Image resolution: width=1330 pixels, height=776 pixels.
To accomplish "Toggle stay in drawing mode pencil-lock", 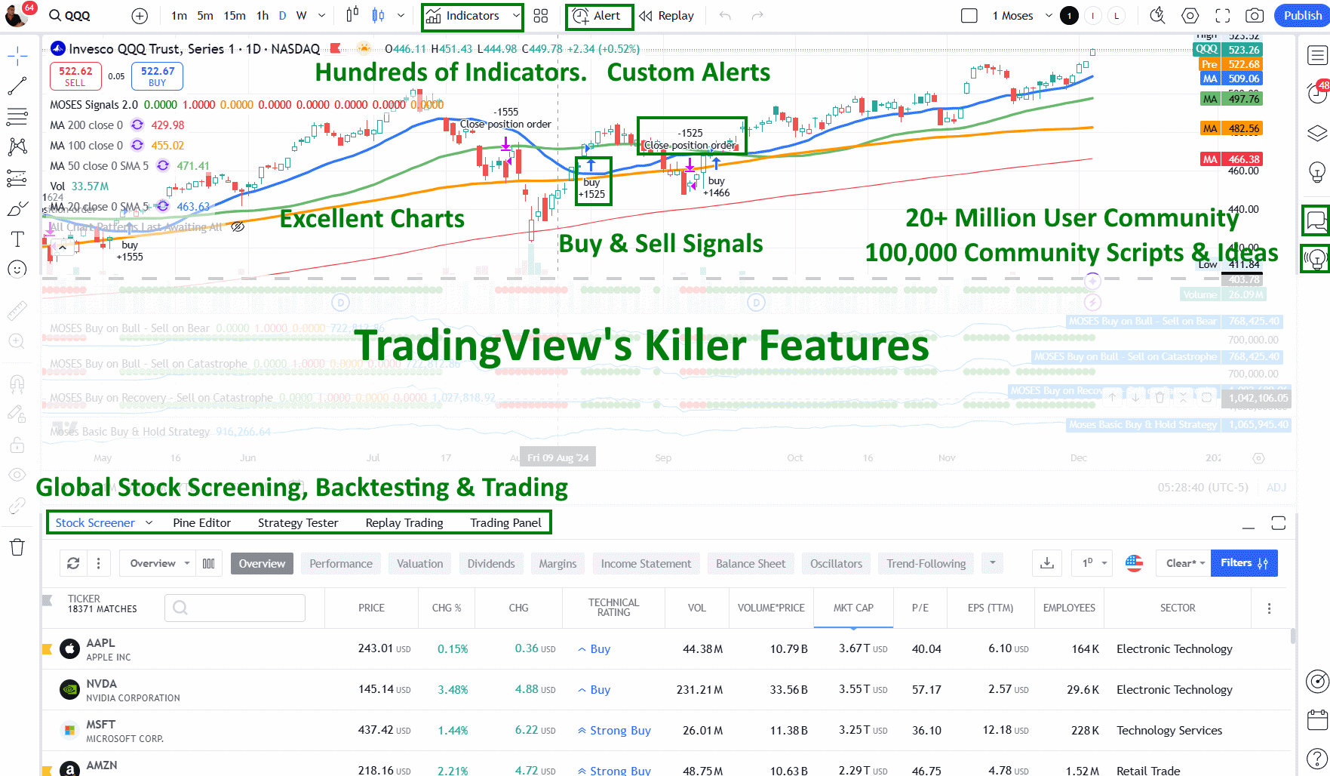I will (x=17, y=414).
